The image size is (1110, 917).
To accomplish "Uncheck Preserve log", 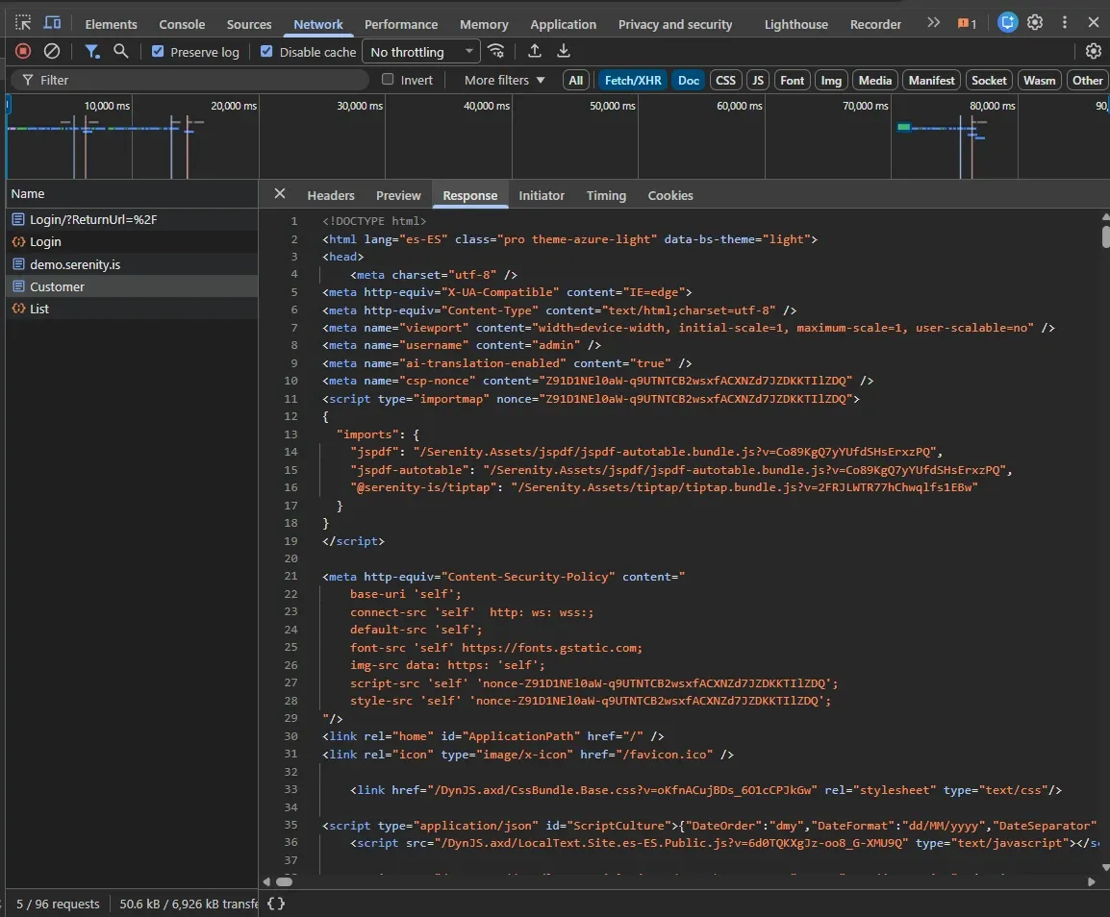I will pos(156,51).
